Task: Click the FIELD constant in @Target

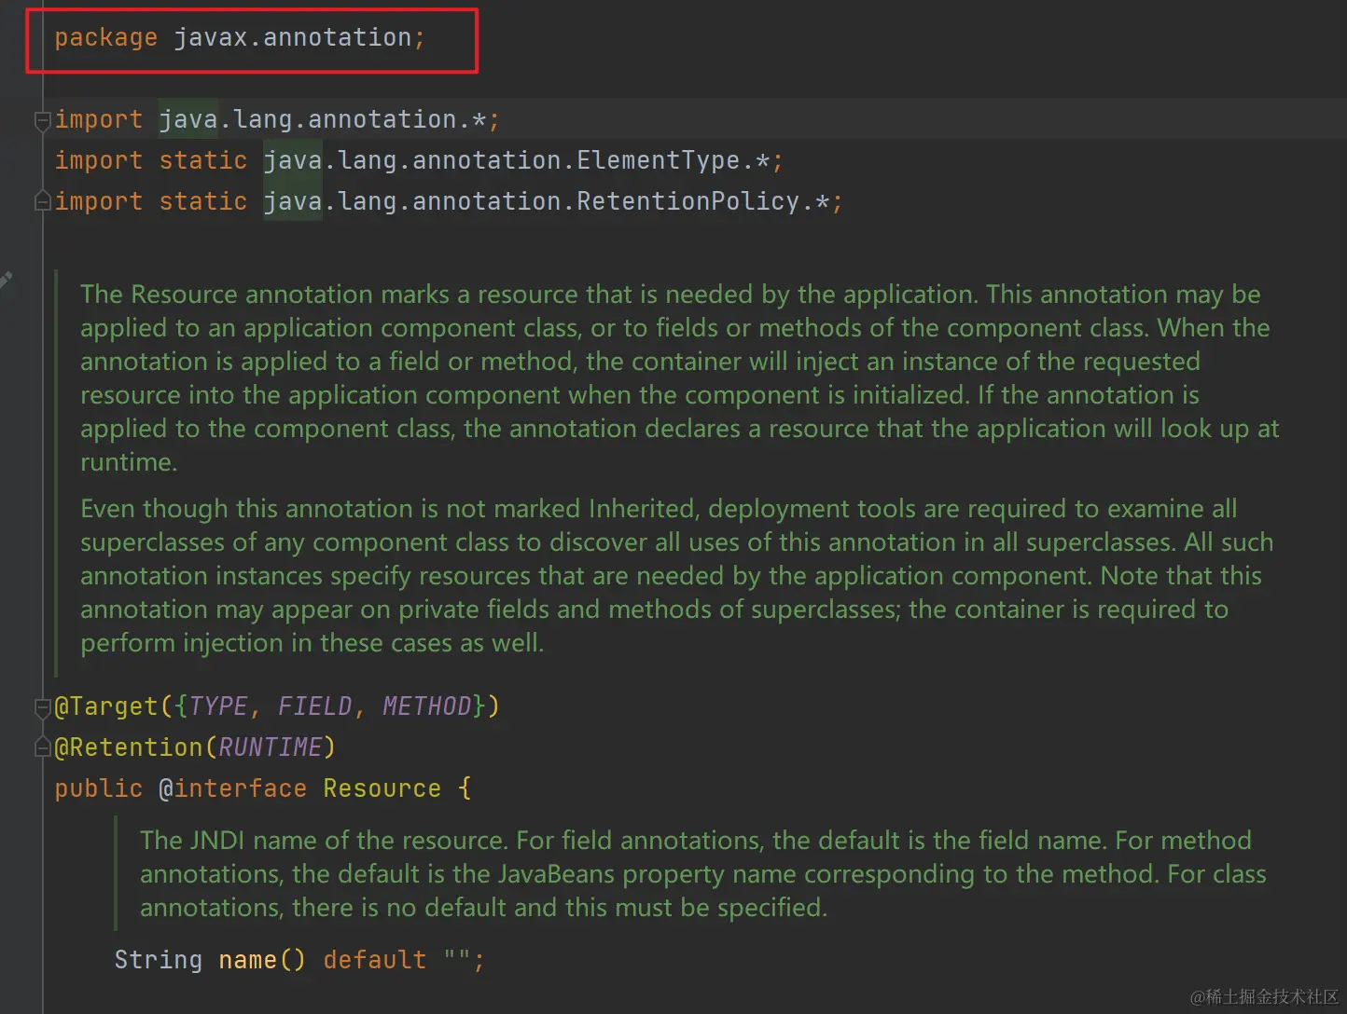Action: click(314, 706)
